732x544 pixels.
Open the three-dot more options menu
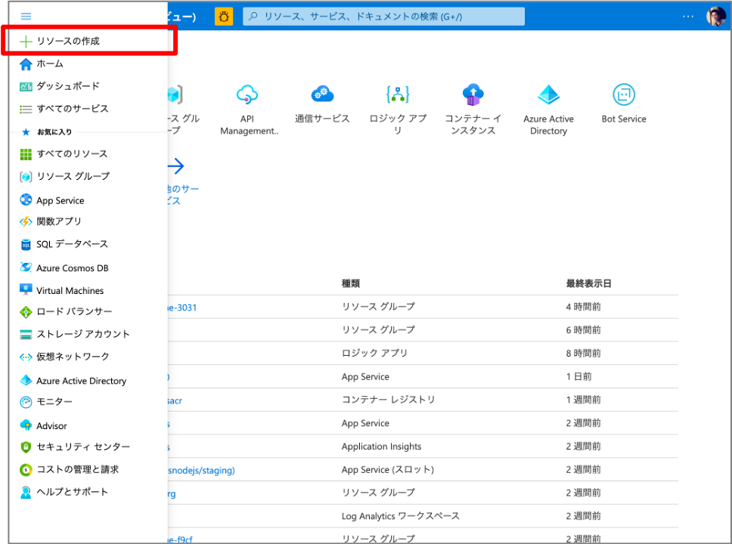688,17
